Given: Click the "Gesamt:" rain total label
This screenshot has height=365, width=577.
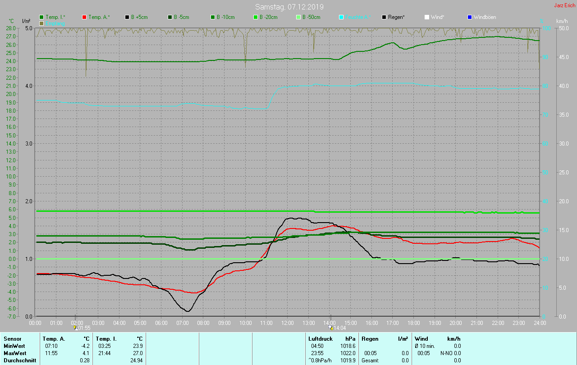Looking at the screenshot, I should pyautogui.click(x=370, y=360).
